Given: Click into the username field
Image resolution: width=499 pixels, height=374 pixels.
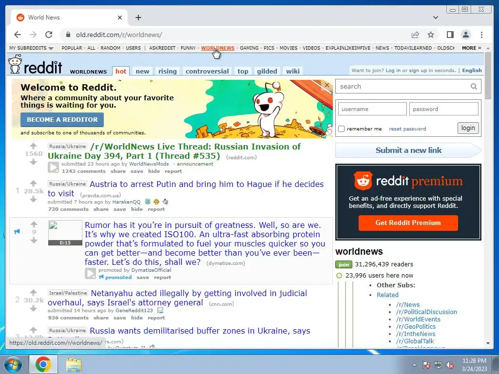Looking at the screenshot, I should coord(372,109).
